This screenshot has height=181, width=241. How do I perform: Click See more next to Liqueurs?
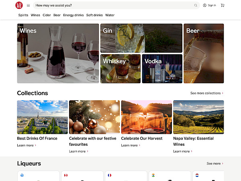click(x=215, y=164)
